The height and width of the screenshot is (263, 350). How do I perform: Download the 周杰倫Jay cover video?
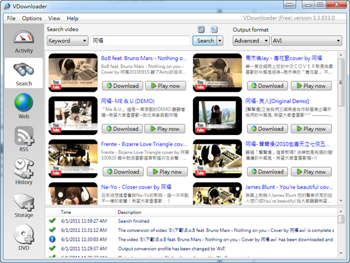tap(267, 86)
